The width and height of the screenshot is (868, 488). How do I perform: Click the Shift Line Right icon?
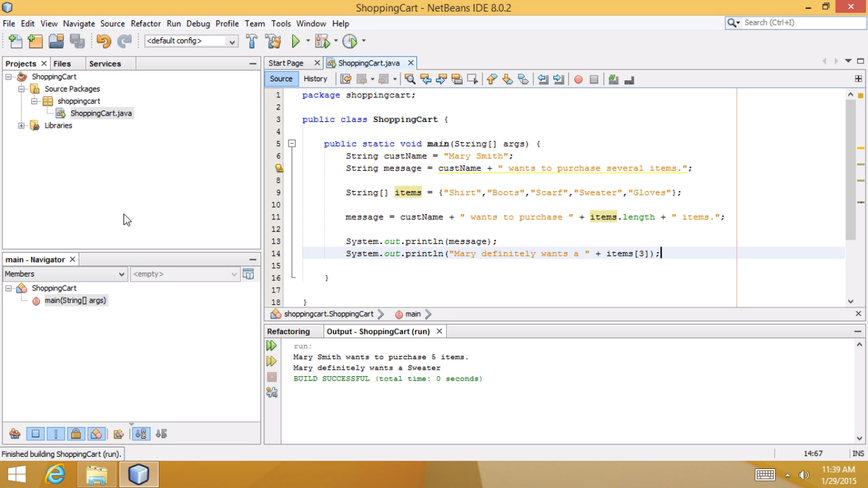559,79
